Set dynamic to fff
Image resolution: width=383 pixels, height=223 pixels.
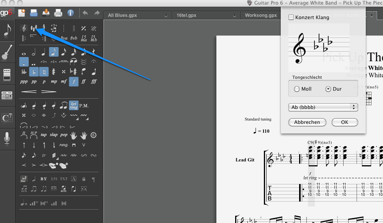pos(93,81)
